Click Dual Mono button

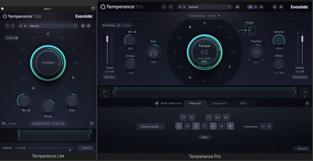(300, 77)
